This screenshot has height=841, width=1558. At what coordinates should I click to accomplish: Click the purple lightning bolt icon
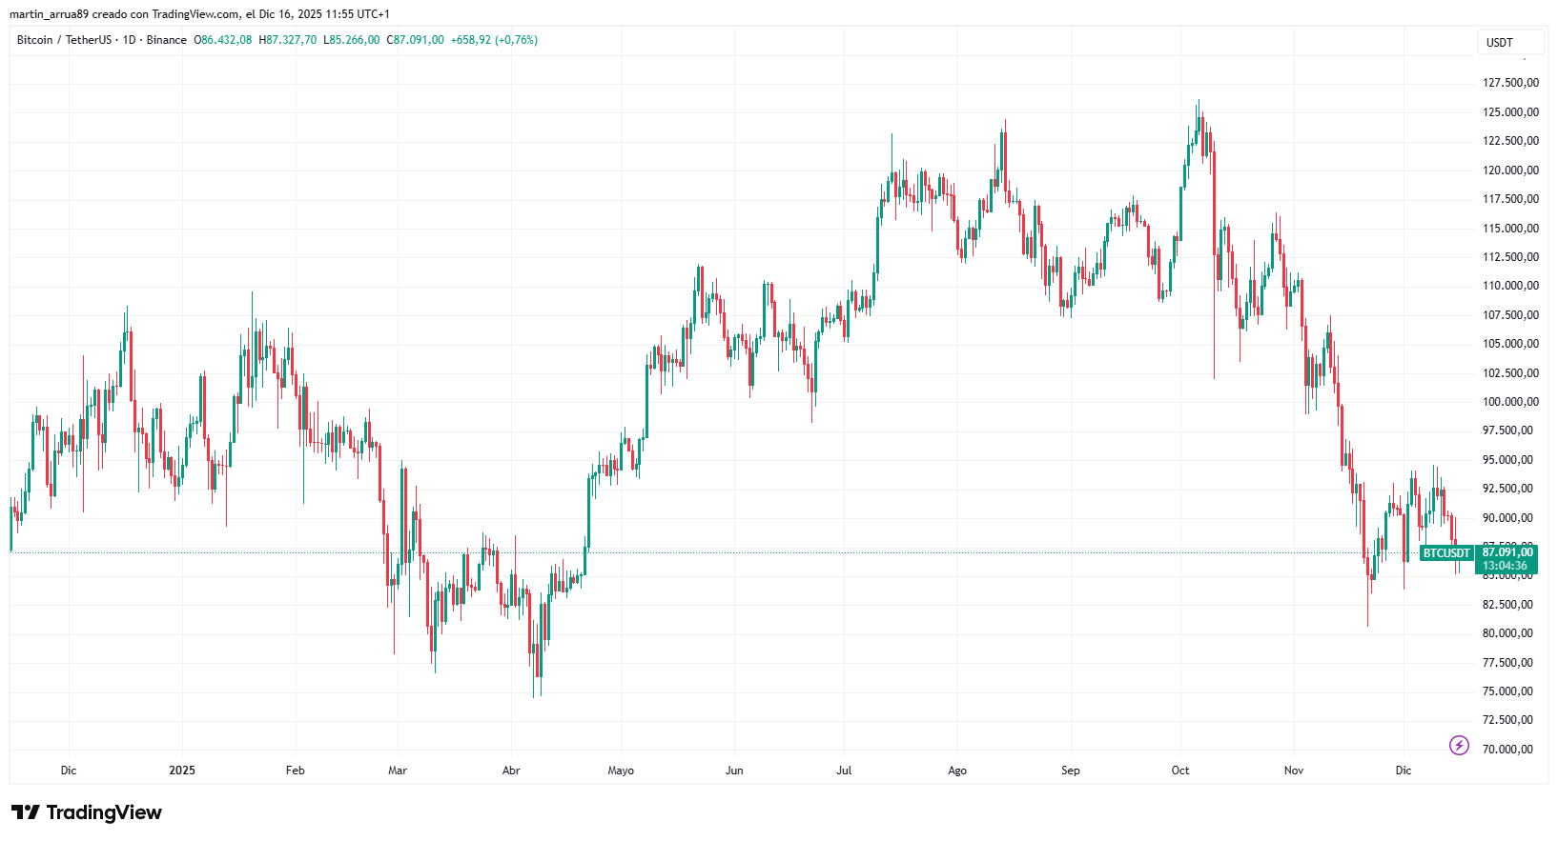point(1459,745)
